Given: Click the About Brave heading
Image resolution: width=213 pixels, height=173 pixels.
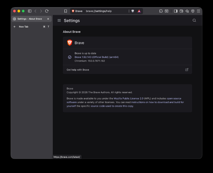Looking at the screenshot, I should point(72,32).
